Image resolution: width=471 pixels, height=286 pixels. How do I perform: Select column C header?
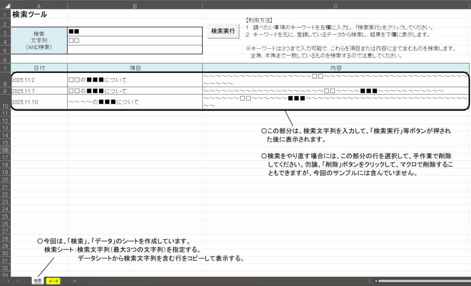pos(336,6)
